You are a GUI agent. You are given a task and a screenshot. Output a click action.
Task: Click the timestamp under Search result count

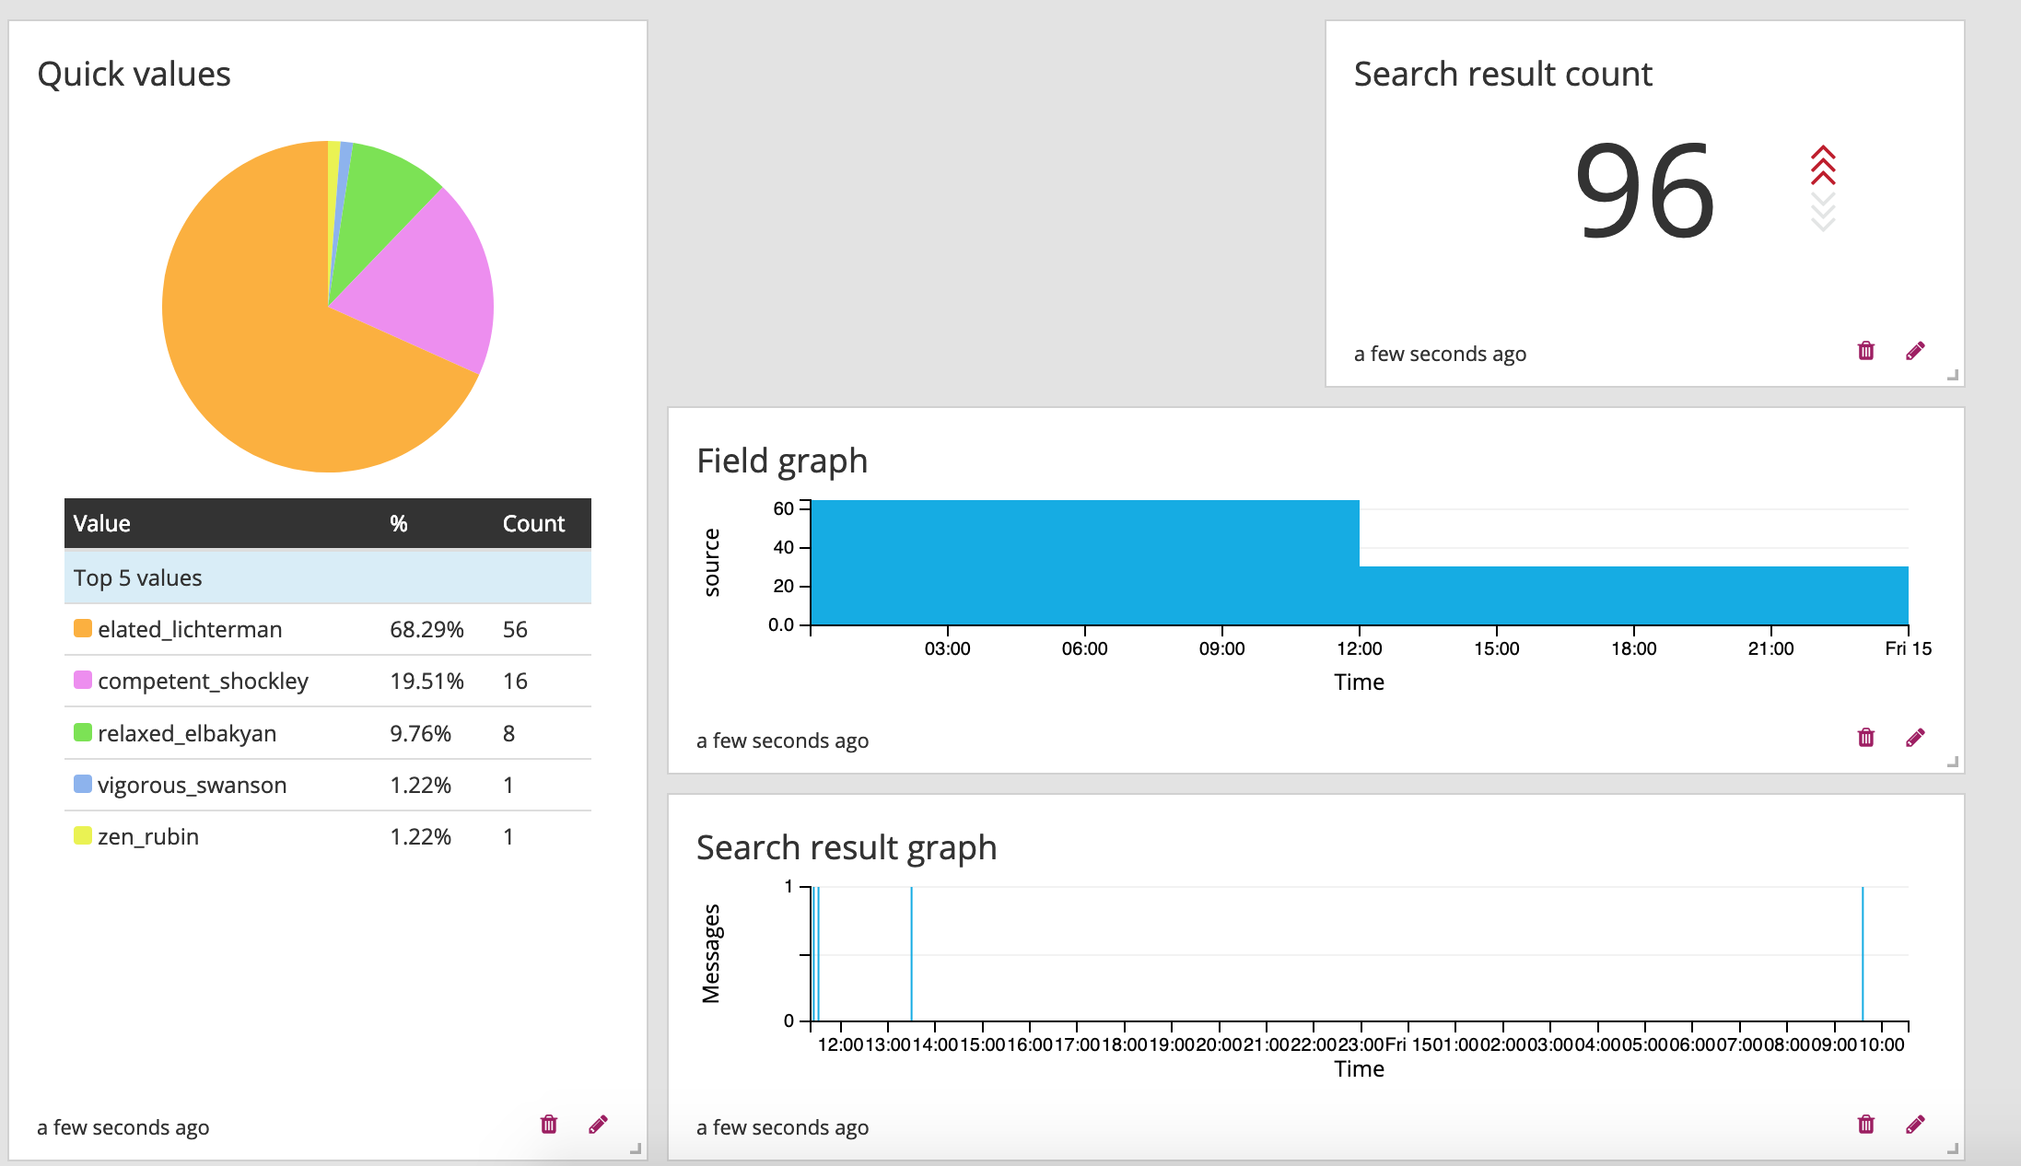(1440, 354)
